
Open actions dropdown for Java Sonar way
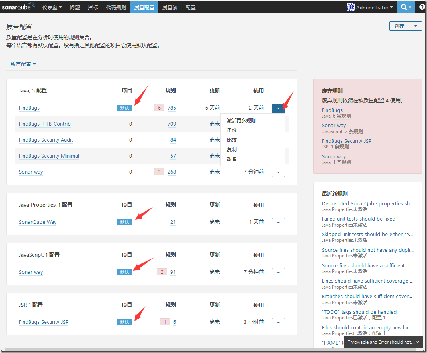[278, 172]
